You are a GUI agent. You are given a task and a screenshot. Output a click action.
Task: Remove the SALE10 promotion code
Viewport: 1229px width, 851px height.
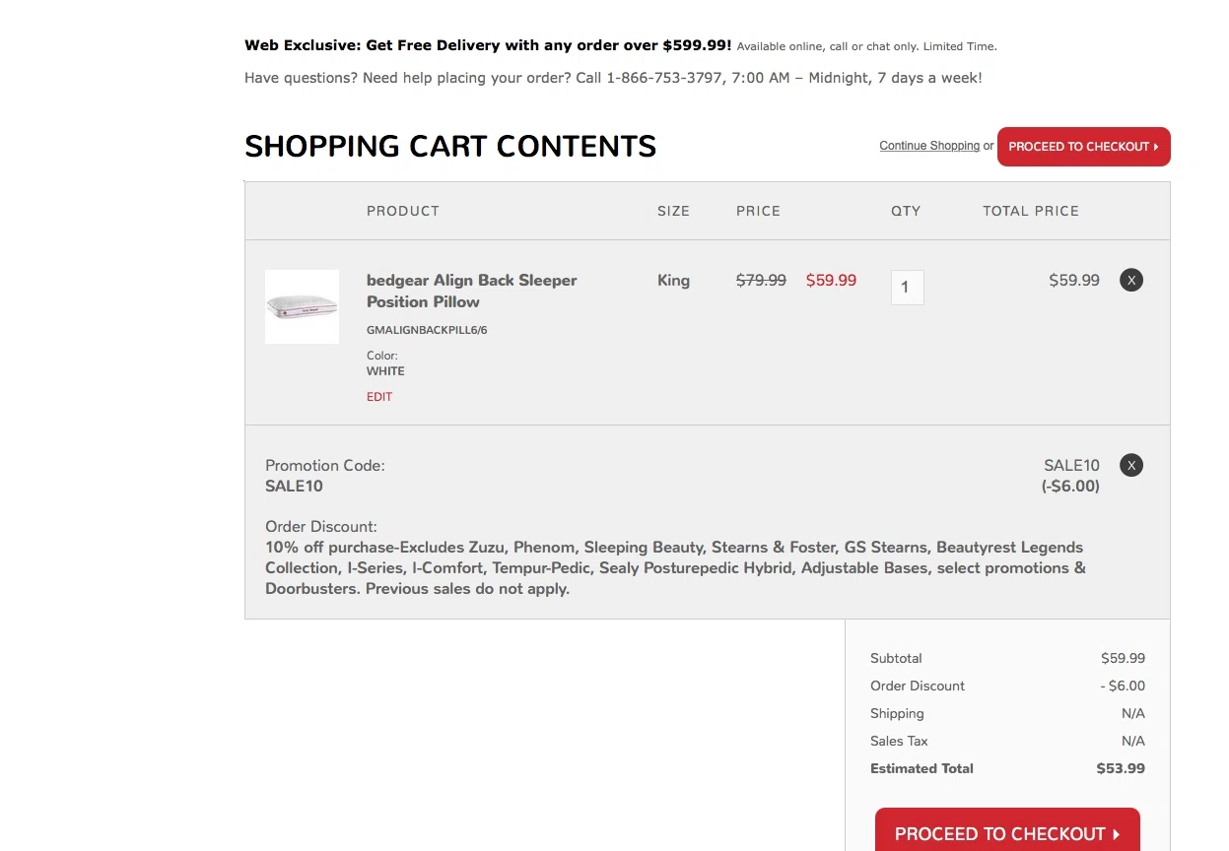(x=1131, y=465)
